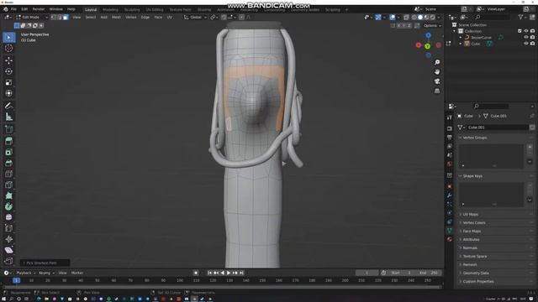Select the Rip Region tool
The height and width of the screenshot is (302, 538).
9,261
